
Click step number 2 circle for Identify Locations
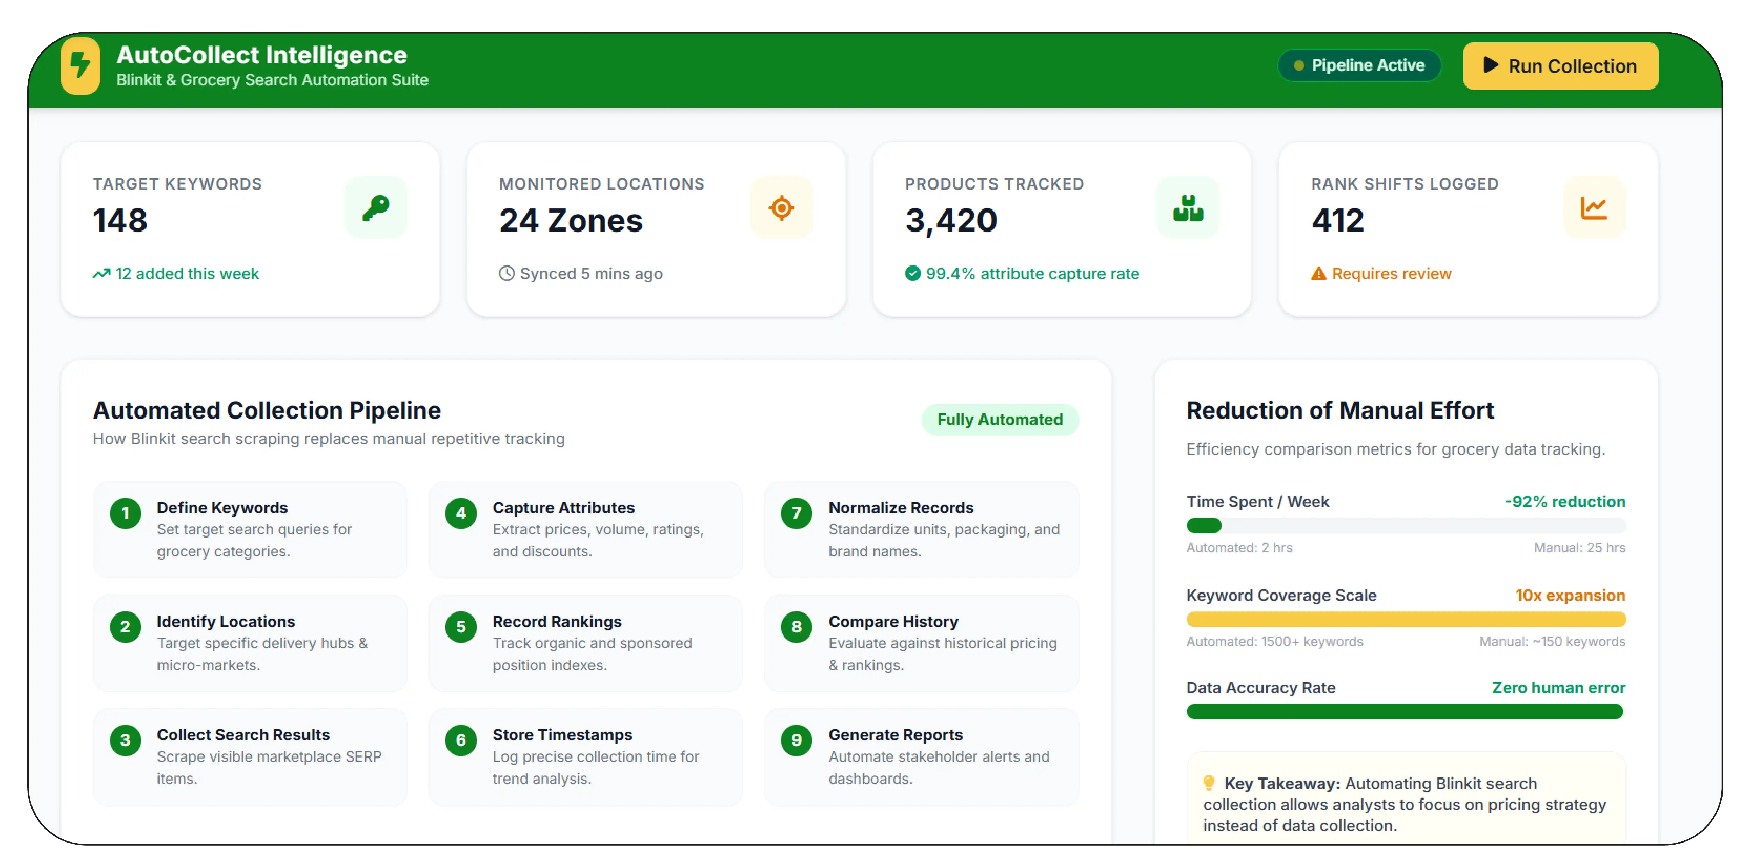click(126, 627)
